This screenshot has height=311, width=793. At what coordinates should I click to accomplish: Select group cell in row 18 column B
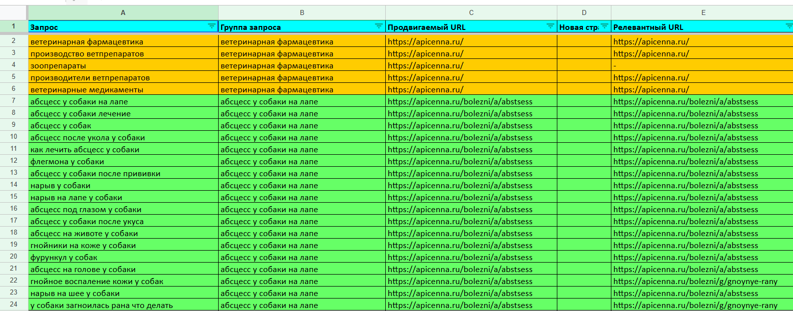point(302,233)
